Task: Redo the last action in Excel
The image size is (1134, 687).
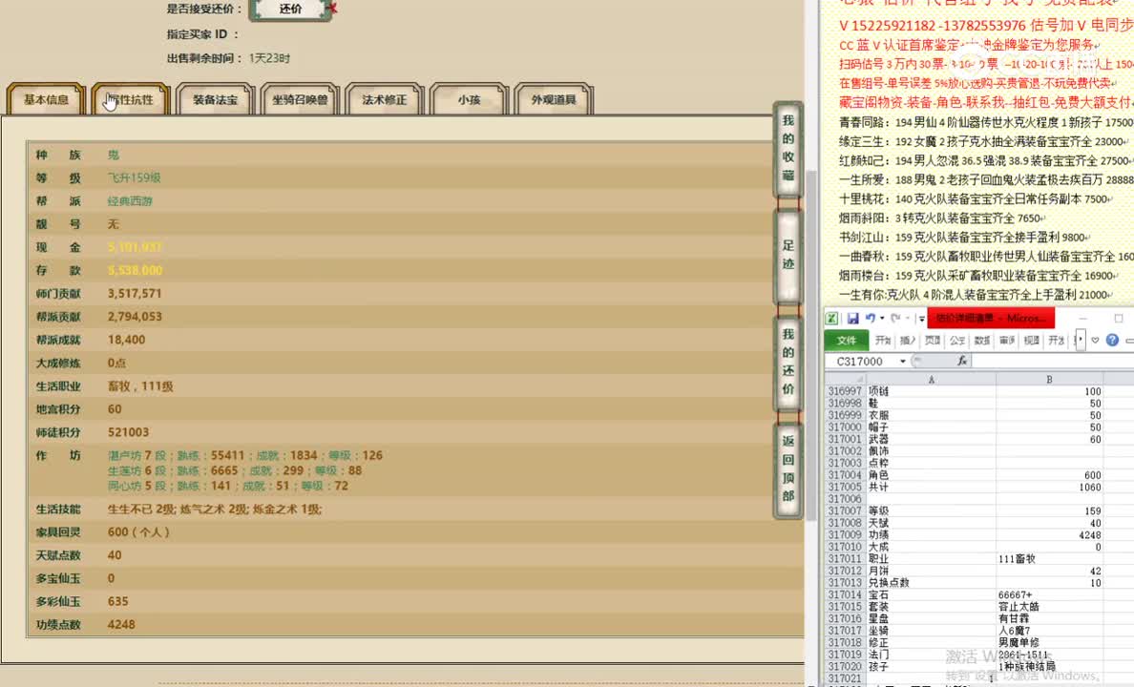Action: click(x=895, y=318)
